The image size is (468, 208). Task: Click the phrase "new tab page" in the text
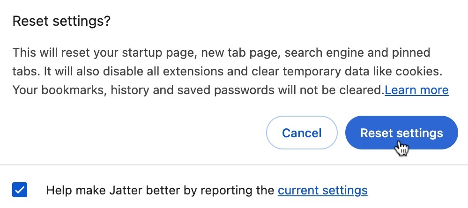click(235, 52)
